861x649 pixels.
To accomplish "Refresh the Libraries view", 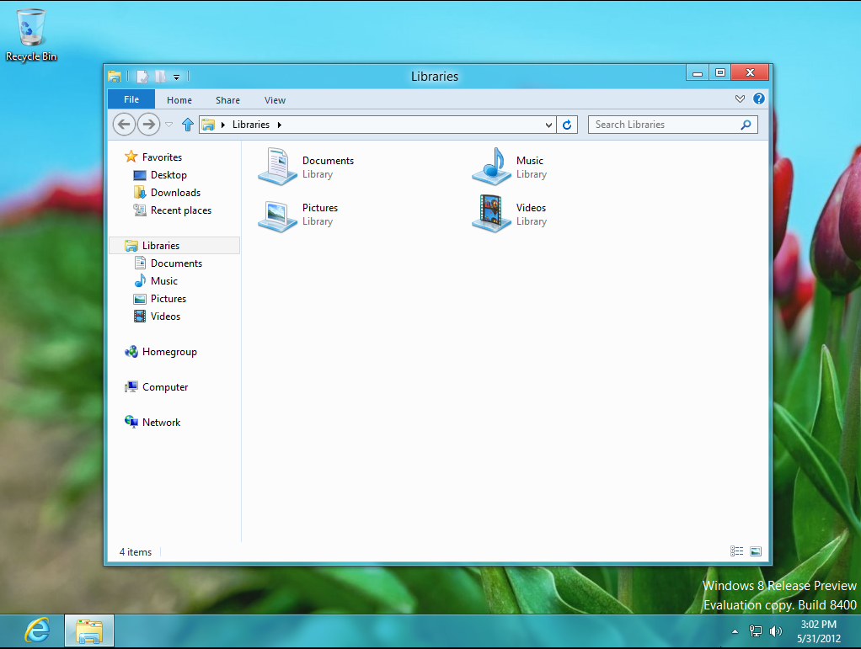I will tap(567, 124).
